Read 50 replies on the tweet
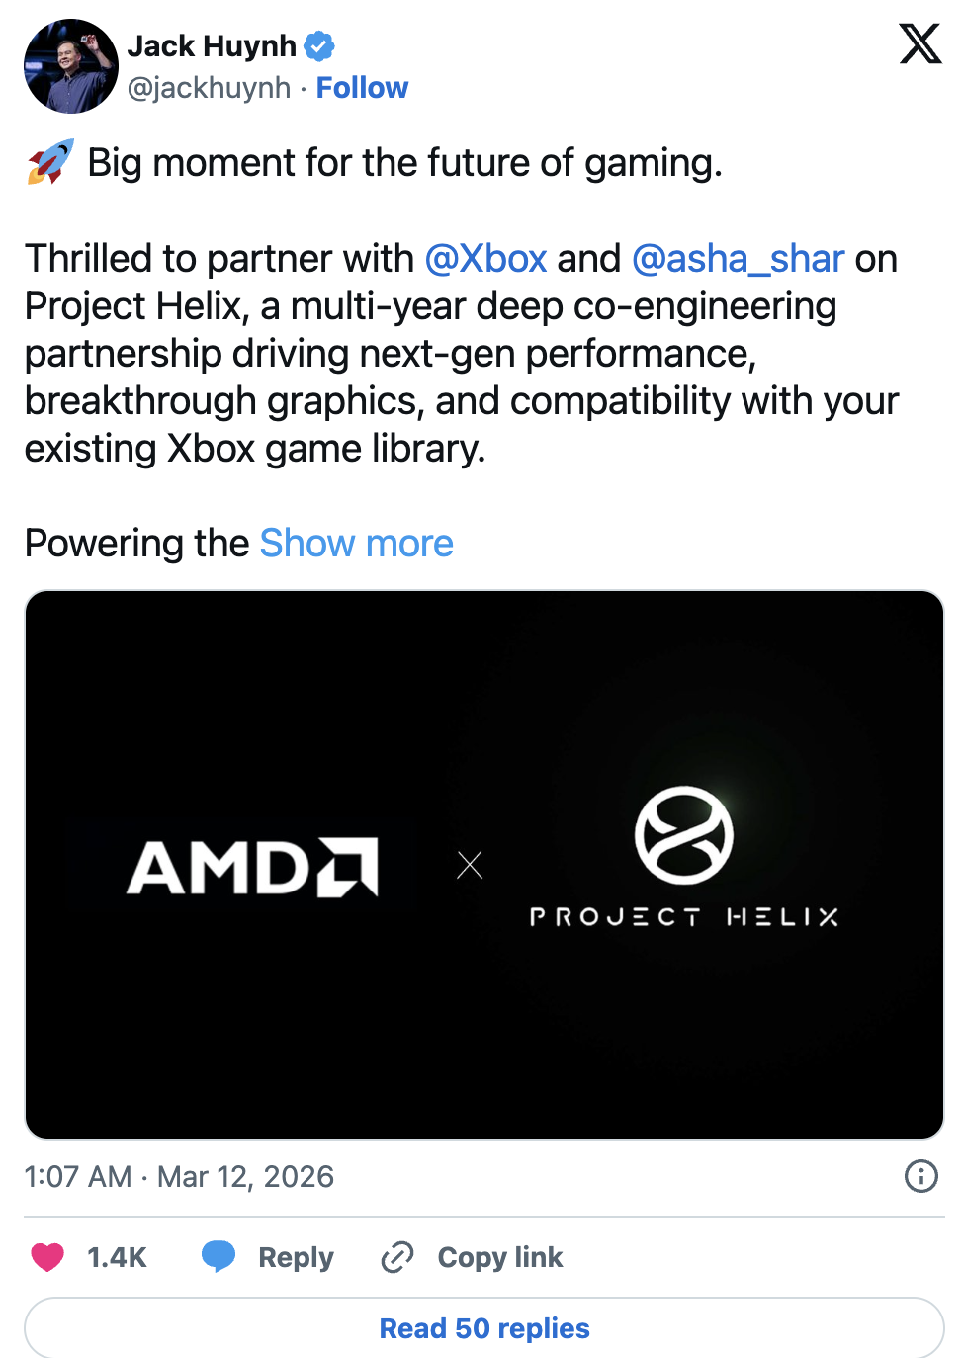 tap(484, 1328)
